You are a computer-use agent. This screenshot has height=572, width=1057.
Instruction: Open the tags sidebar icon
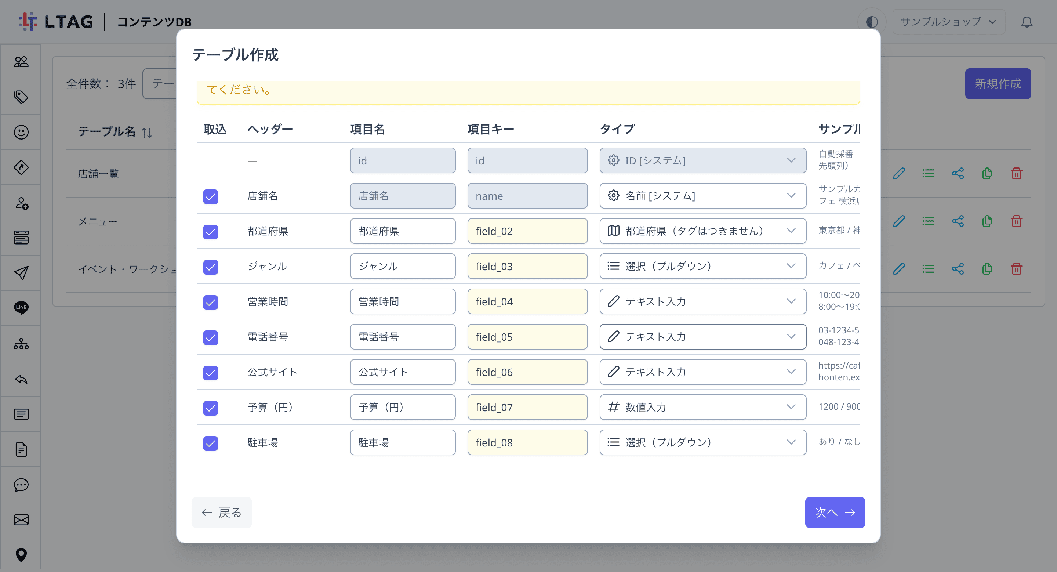21,97
